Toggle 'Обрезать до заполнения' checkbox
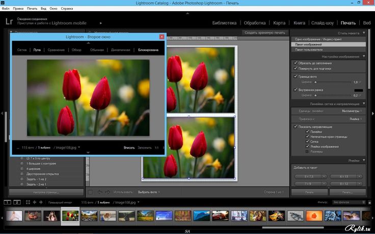This screenshot has height=234, width=375. 296,63
